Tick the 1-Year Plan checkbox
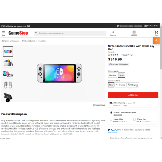This screenshot has height=162, width=162. coord(111,119)
